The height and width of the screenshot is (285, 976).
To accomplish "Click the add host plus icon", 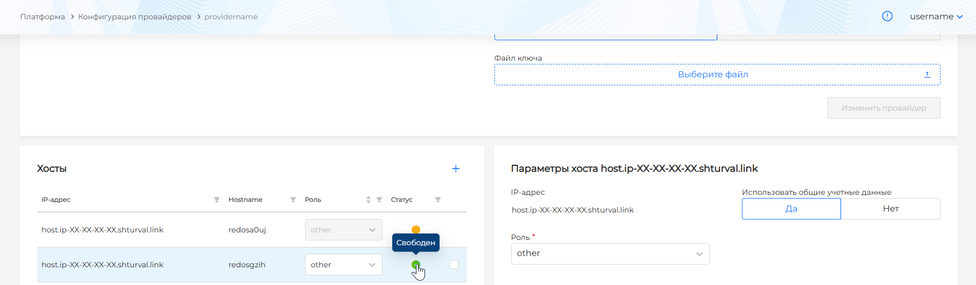I will [x=456, y=169].
